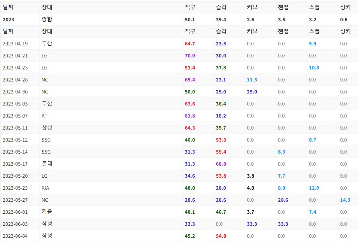Click the 종합 total label
Screen dimensions: 358x242
(x=47, y=19)
